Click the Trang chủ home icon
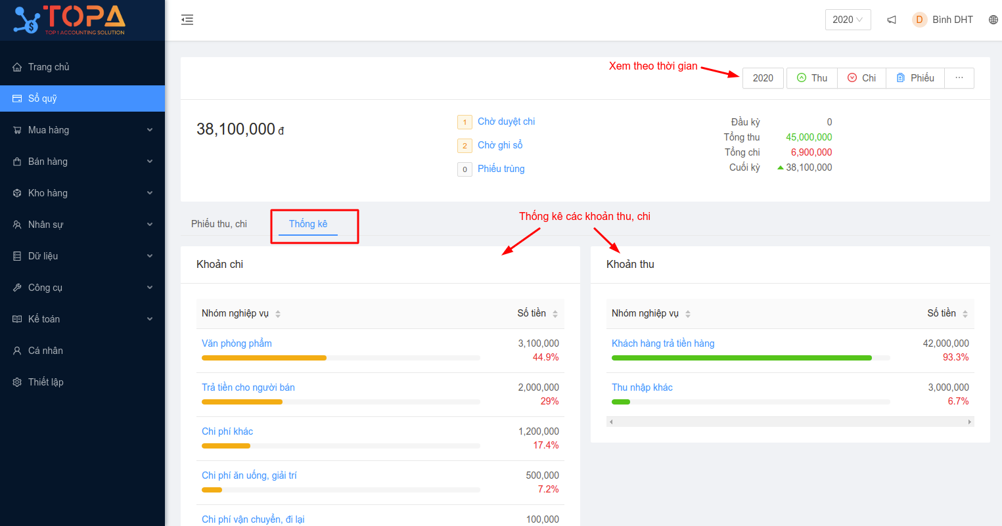 pyautogui.click(x=17, y=67)
